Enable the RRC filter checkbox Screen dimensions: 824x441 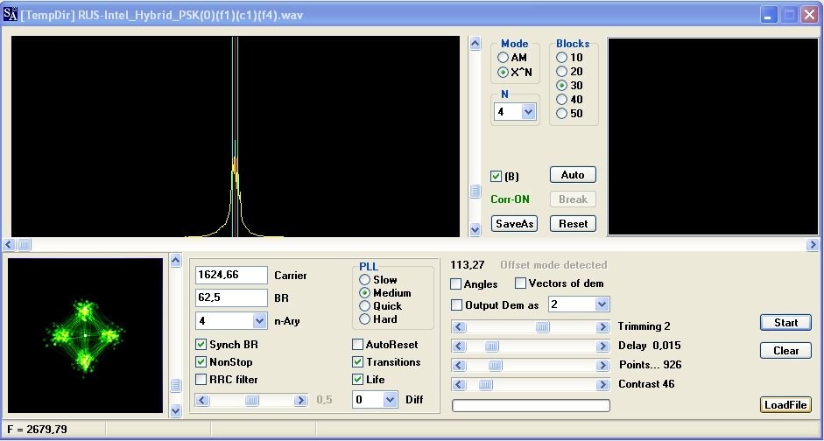201,380
